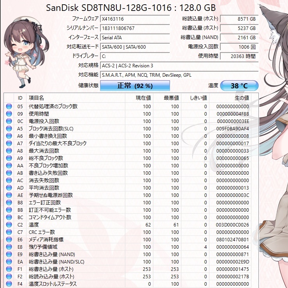288x288 pixels.
Task: Click the status icon for attribute F1
Action: 9,269
